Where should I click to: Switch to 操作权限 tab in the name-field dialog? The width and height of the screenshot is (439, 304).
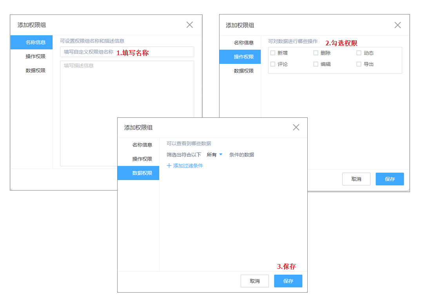(36, 57)
